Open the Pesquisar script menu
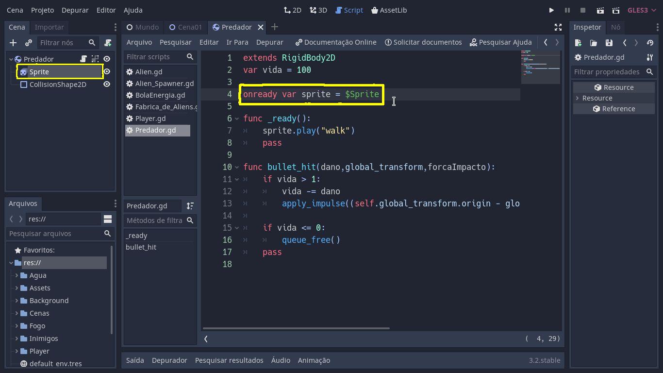This screenshot has height=373, width=663. (x=175, y=42)
